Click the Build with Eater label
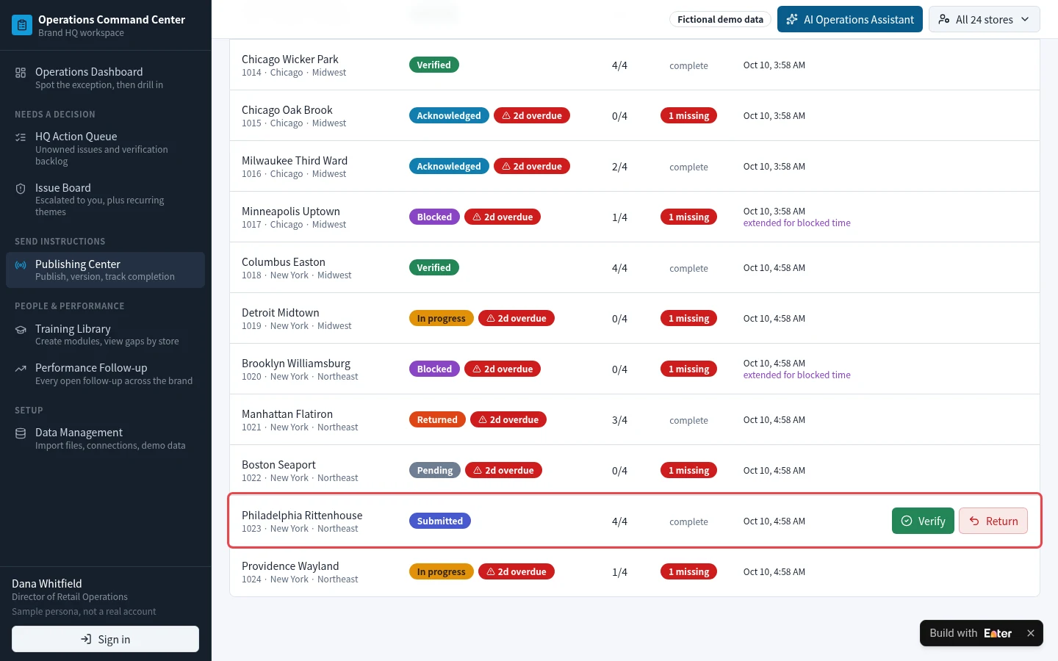 [x=971, y=633]
